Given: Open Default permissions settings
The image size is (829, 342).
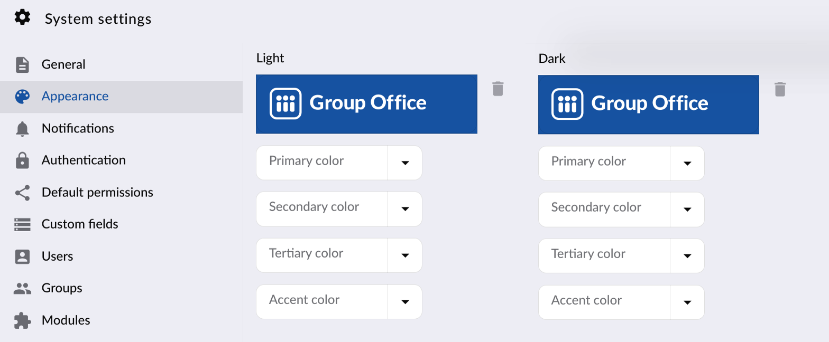Looking at the screenshot, I should tap(121, 193).
